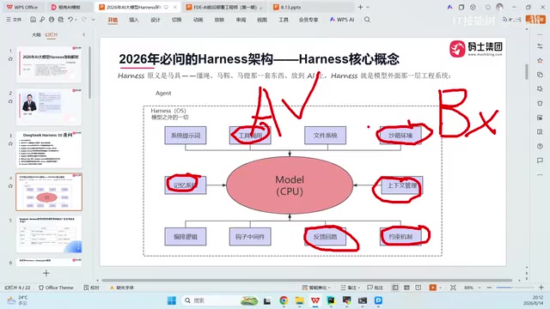Switch to reading view icon
The width and height of the screenshot is (550, 309).
419,288
